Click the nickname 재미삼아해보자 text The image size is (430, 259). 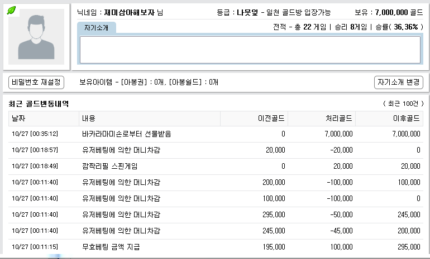pyautogui.click(x=129, y=13)
